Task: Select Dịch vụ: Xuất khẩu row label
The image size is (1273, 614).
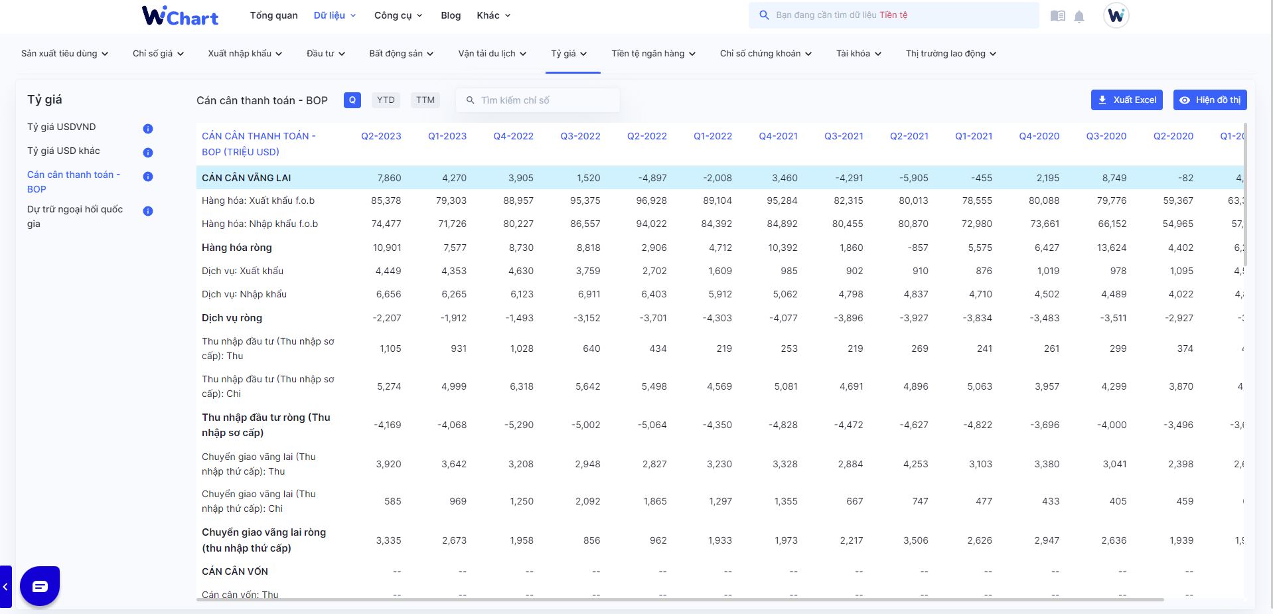Action: pos(242,271)
